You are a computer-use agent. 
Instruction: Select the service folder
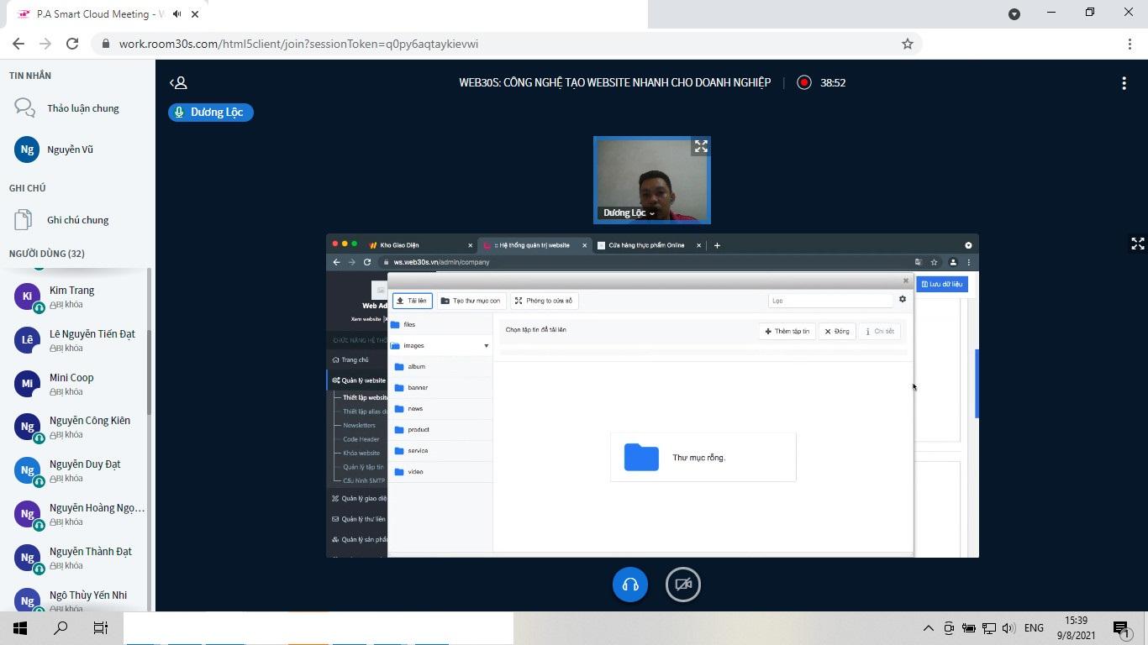click(440, 451)
